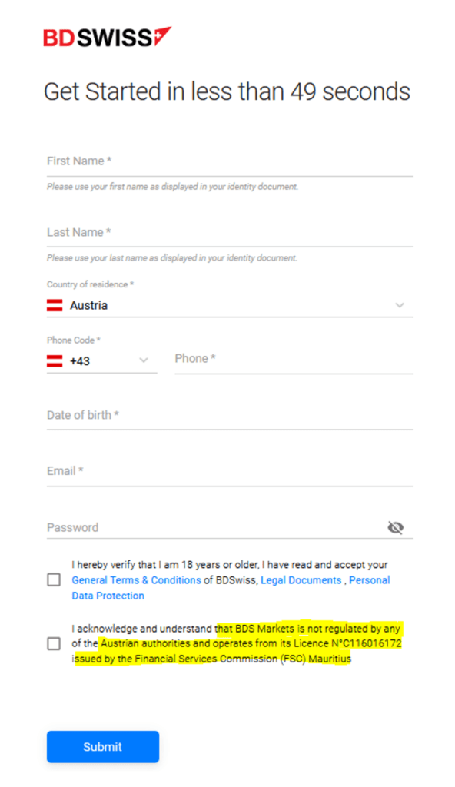Expand the Country of residence chevron
This screenshot has height=787, width=455.
pyautogui.click(x=400, y=305)
